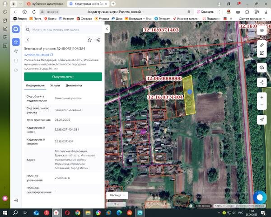Collapse the left info panel

click(x=107, y=29)
